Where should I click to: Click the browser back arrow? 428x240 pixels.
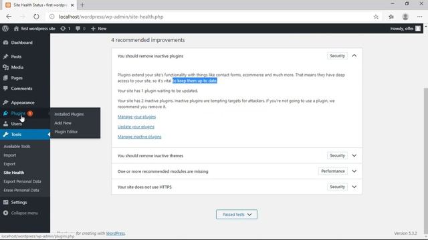[x=9, y=17]
